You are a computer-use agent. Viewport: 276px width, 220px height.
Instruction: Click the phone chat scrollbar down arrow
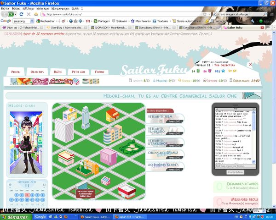(253, 162)
